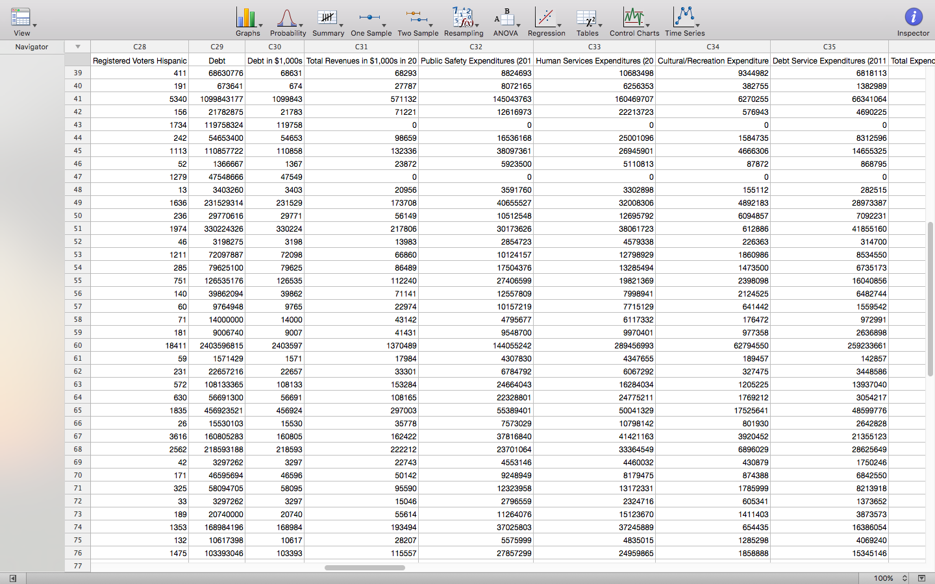Click the Navigator header
This screenshot has width=935, height=584.
pyautogui.click(x=32, y=47)
